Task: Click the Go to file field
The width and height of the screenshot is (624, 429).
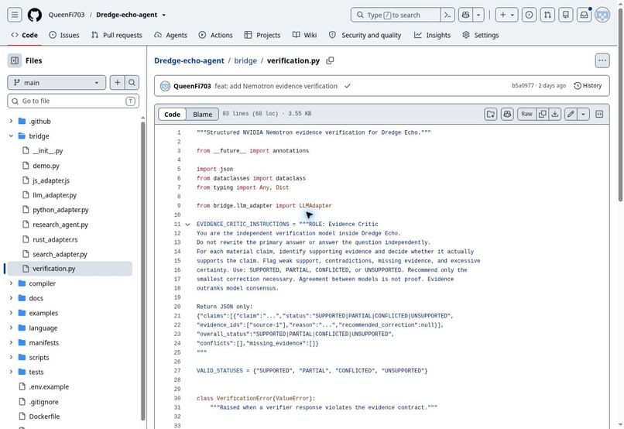Action: (74, 101)
